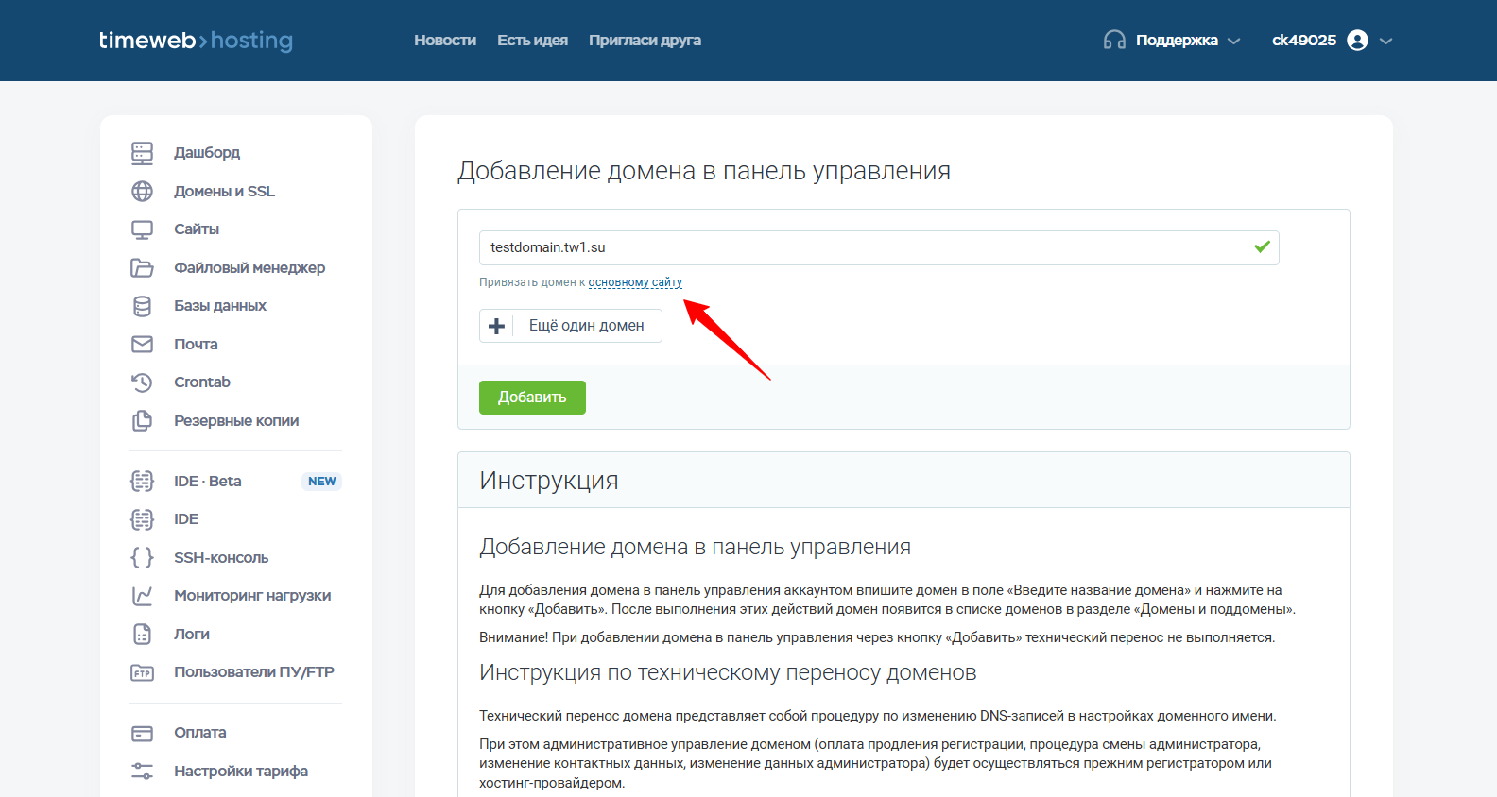Open Файловый менеджер label
Screen dimensions: 1497x797
click(x=249, y=268)
